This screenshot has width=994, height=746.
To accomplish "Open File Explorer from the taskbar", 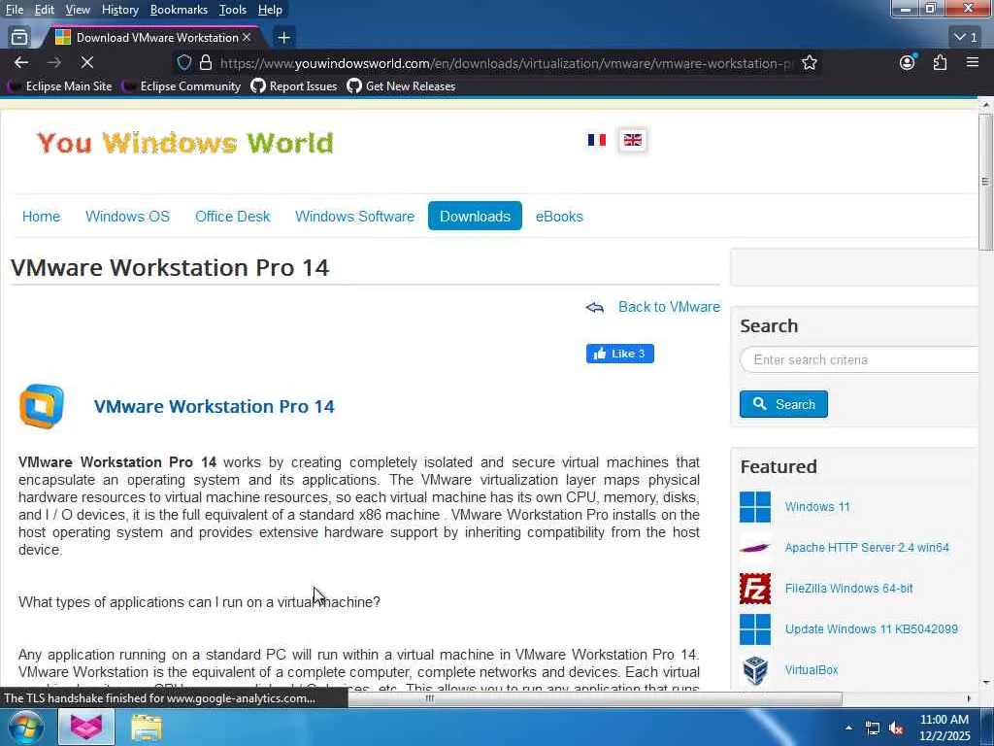I will tap(147, 728).
